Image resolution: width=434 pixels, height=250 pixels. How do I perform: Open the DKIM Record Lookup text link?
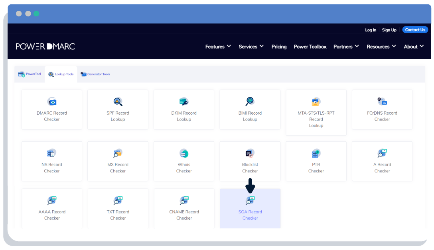(x=184, y=116)
